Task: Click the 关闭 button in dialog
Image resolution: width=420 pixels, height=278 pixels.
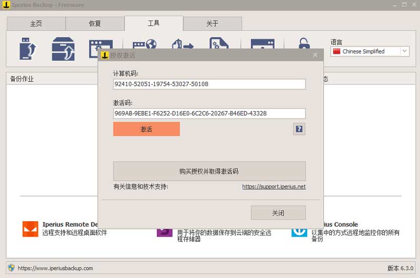Action: pos(278,213)
